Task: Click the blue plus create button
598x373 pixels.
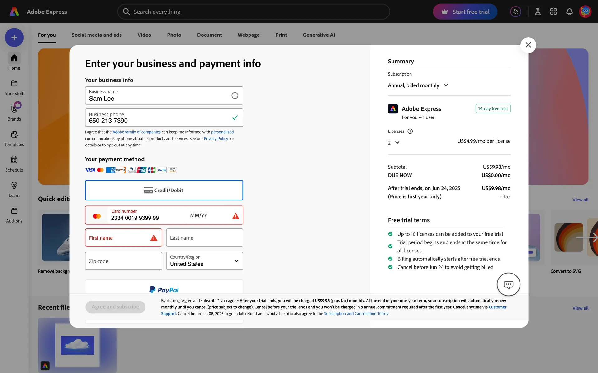Action: point(14,38)
